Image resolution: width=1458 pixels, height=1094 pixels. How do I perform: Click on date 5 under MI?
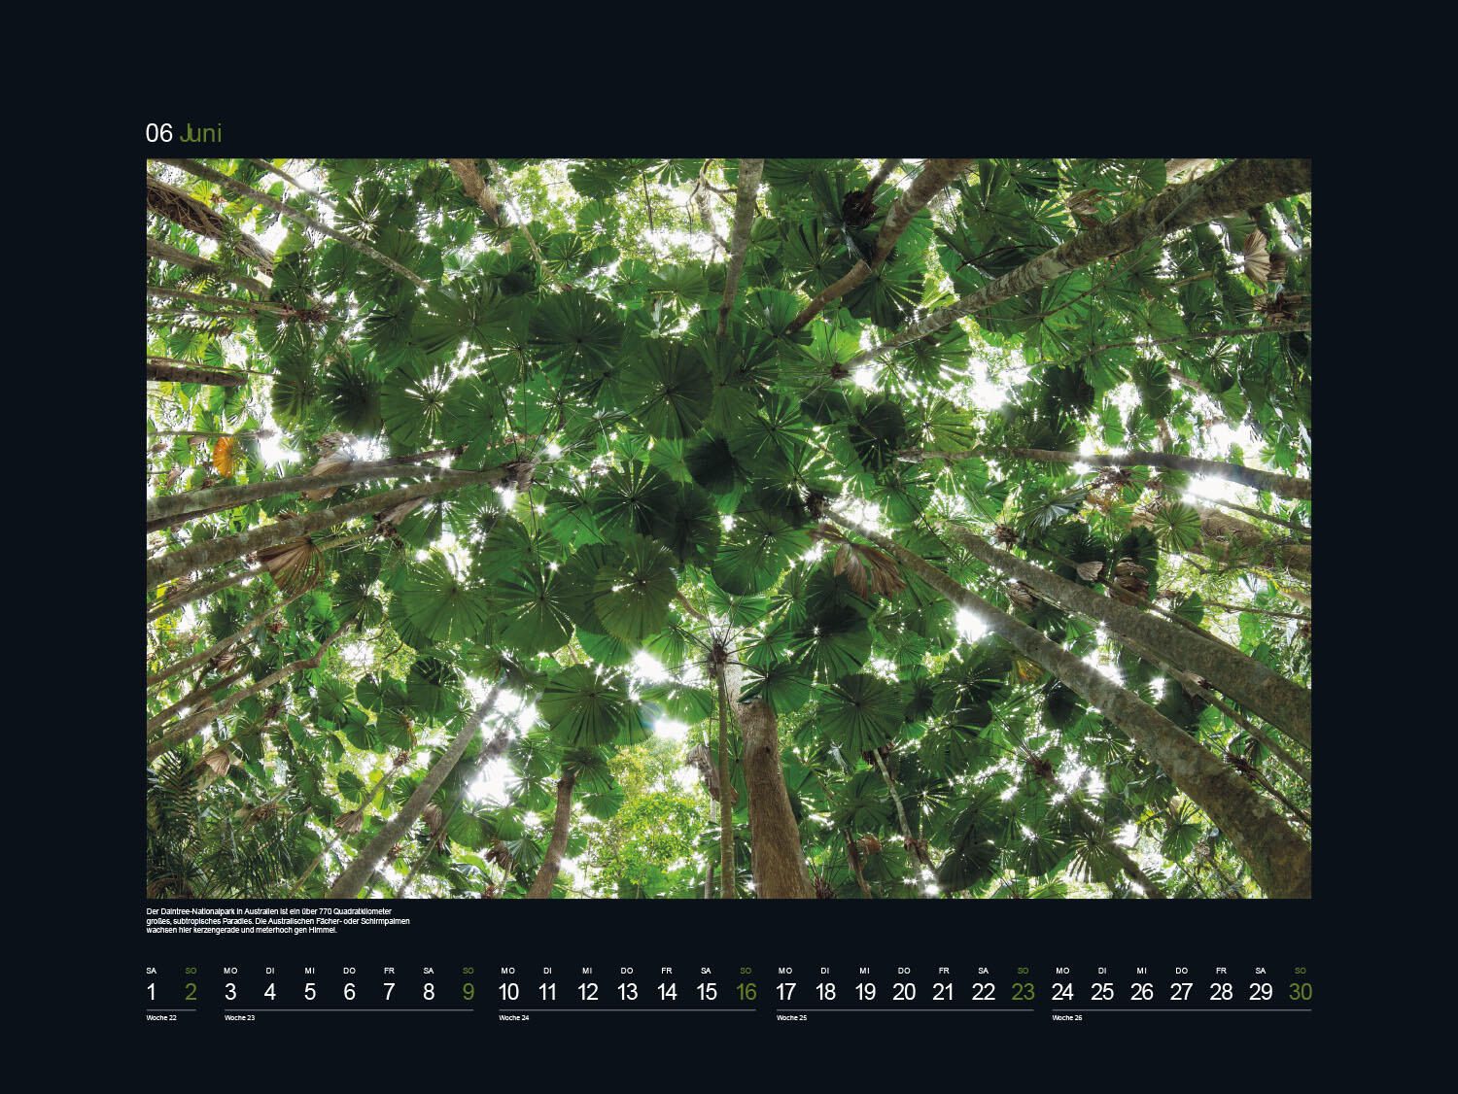pos(309,992)
